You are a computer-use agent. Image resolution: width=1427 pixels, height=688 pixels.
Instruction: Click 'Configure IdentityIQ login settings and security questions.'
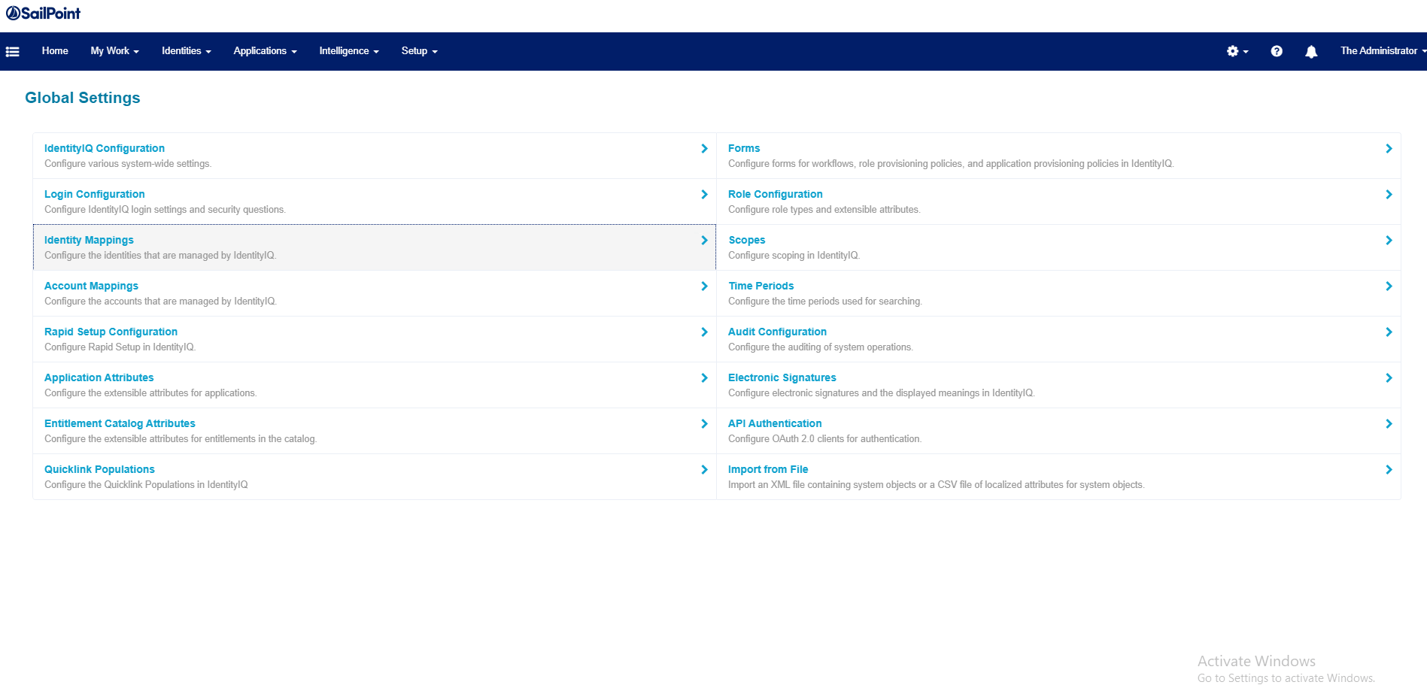(165, 210)
